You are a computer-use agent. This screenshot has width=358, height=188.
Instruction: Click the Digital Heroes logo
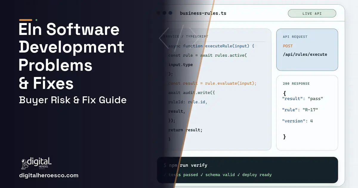point(36,164)
